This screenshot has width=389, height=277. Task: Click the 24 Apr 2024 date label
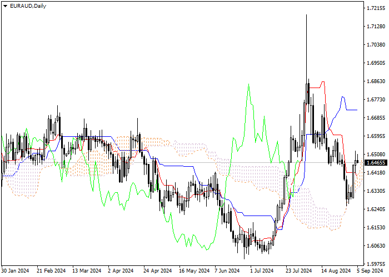pyautogui.click(x=157, y=271)
